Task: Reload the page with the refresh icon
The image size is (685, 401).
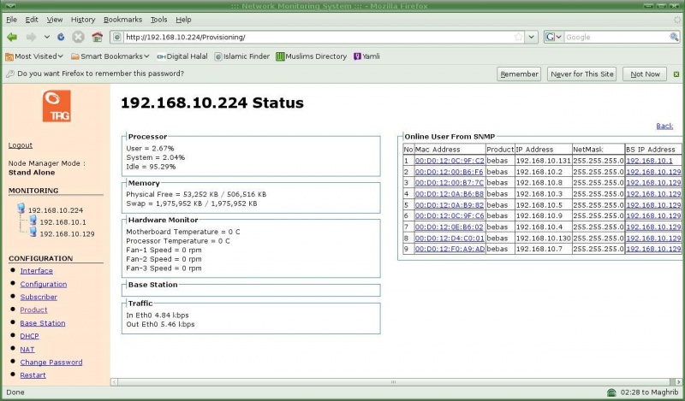Action: (61, 37)
